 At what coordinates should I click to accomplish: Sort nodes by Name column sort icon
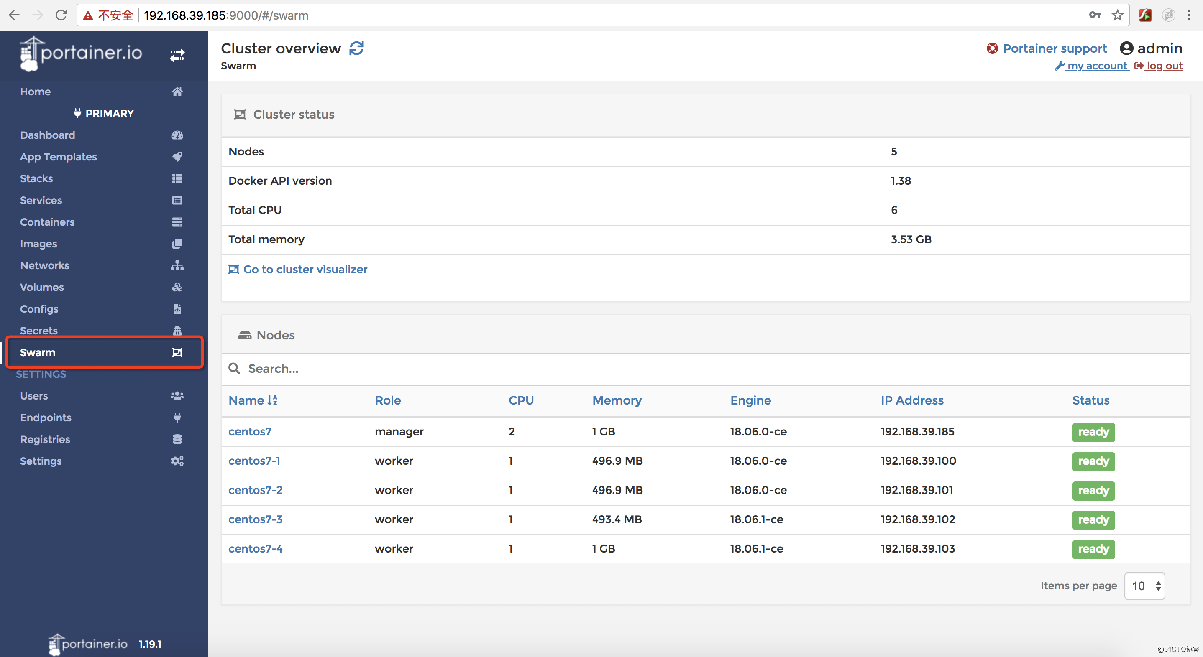tap(273, 400)
